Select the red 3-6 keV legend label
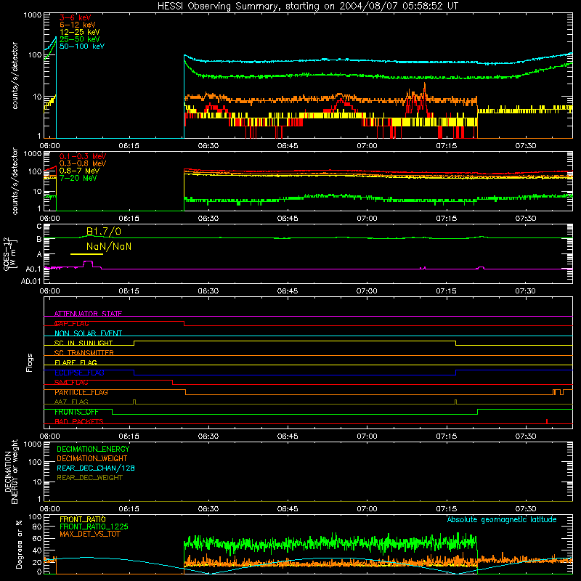Image resolution: width=581 pixels, height=581 pixels. [x=76, y=17]
